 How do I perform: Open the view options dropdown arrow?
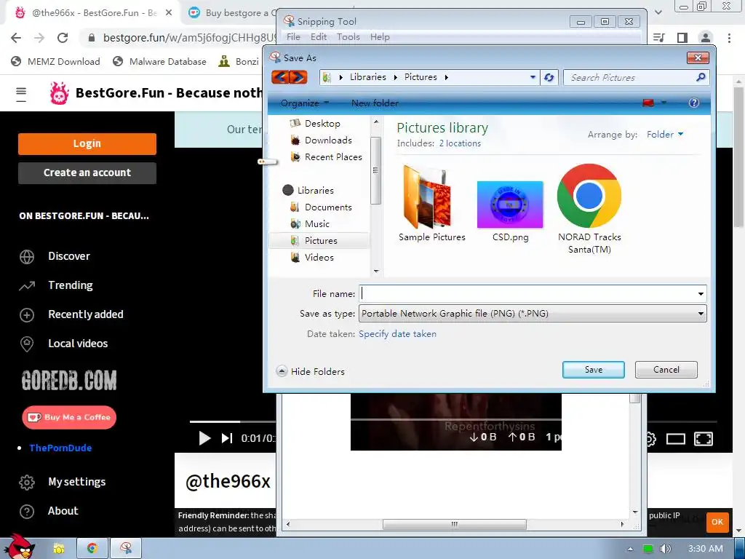pos(664,103)
